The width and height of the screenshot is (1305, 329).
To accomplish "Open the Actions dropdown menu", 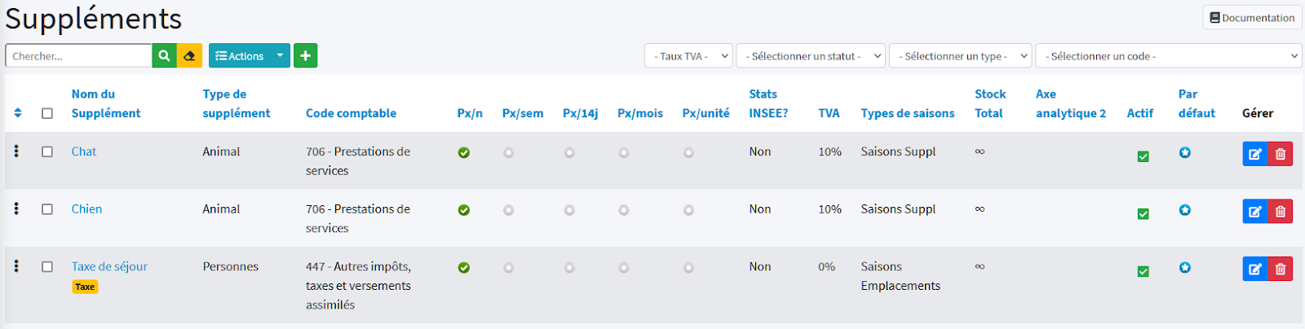I will tap(249, 56).
